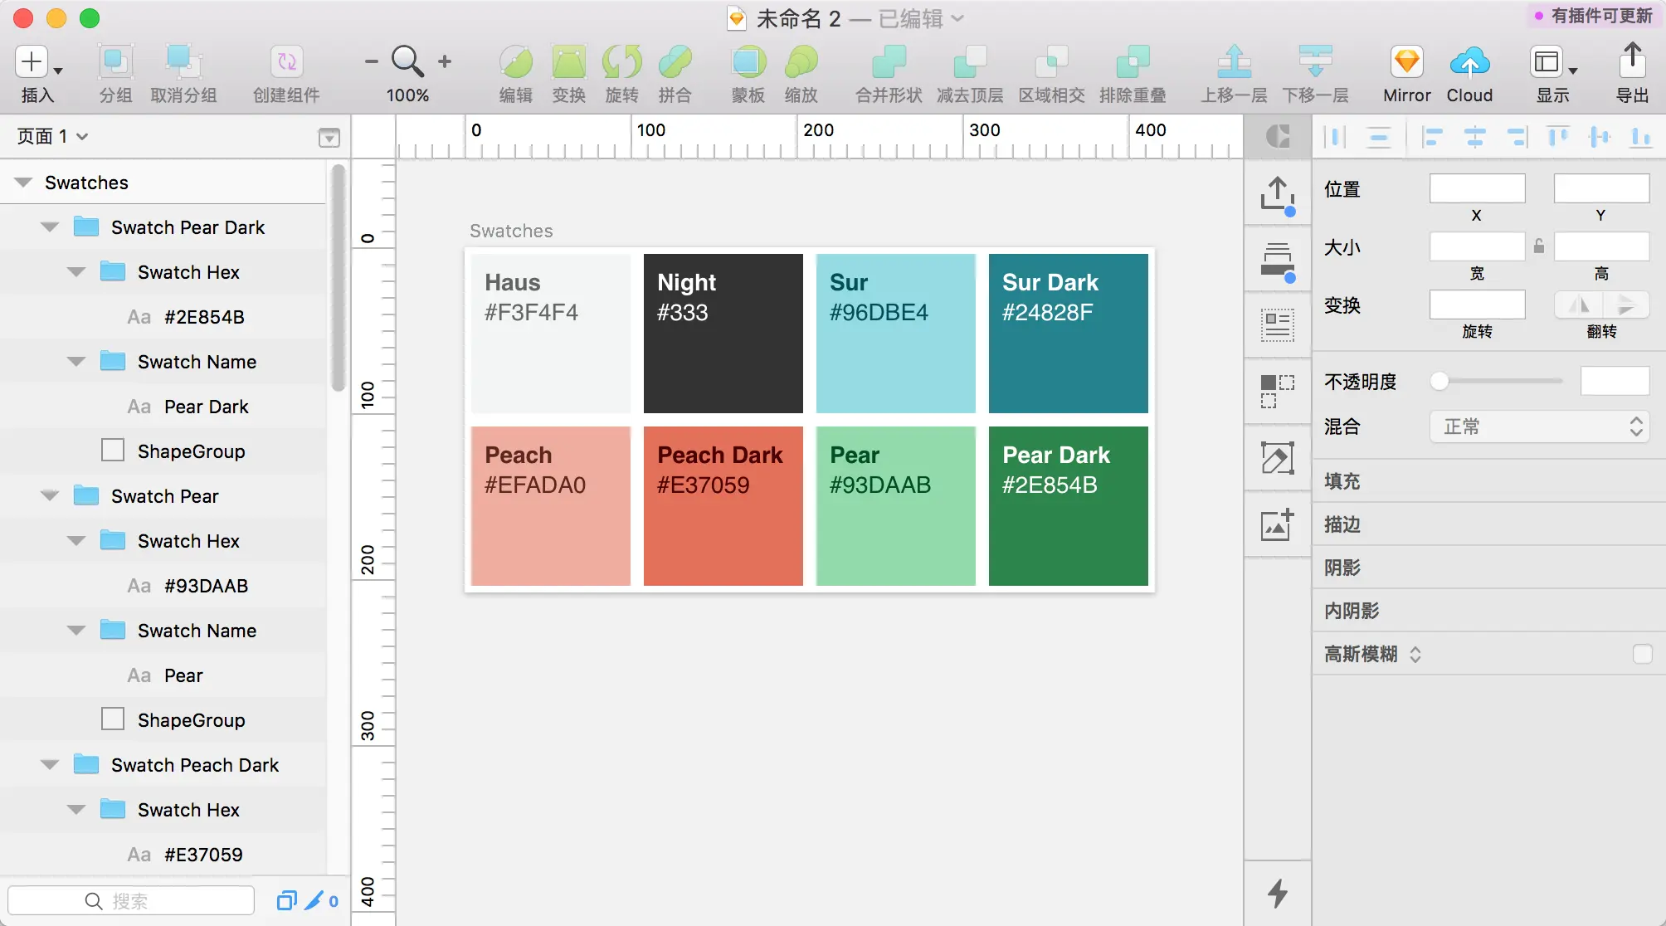Open the Page 1 dropdown

tap(52, 136)
